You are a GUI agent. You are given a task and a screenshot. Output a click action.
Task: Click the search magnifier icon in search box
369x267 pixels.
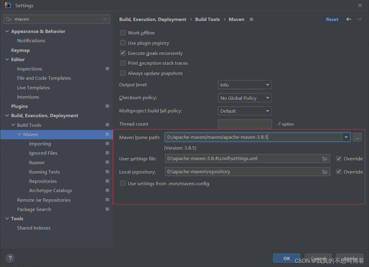(x=8, y=19)
